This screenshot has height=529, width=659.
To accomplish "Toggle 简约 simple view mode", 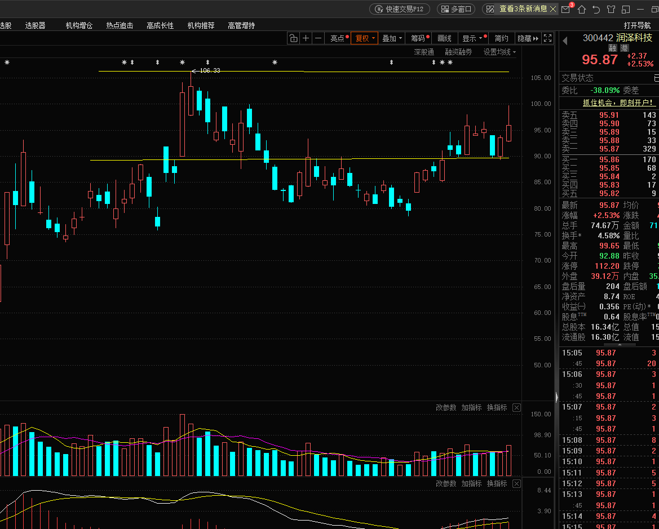I will [501, 38].
